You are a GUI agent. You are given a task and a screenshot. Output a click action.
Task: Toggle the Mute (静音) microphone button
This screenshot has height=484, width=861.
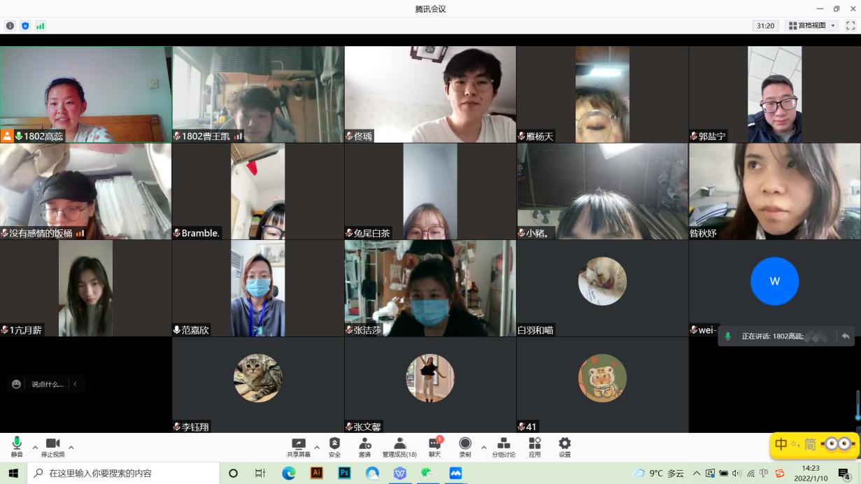point(17,444)
